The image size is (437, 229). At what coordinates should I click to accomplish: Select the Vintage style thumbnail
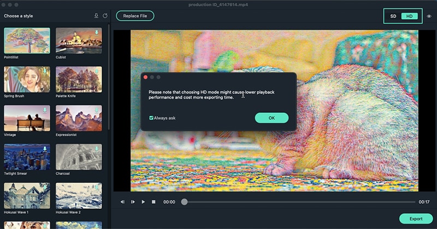[x=27, y=118]
